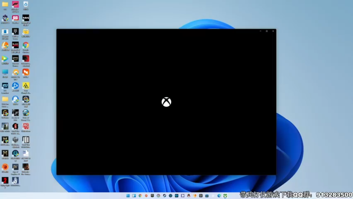The height and width of the screenshot is (199, 353).
Task: Minimize the Xbox app window
Action: [x=260, y=31]
